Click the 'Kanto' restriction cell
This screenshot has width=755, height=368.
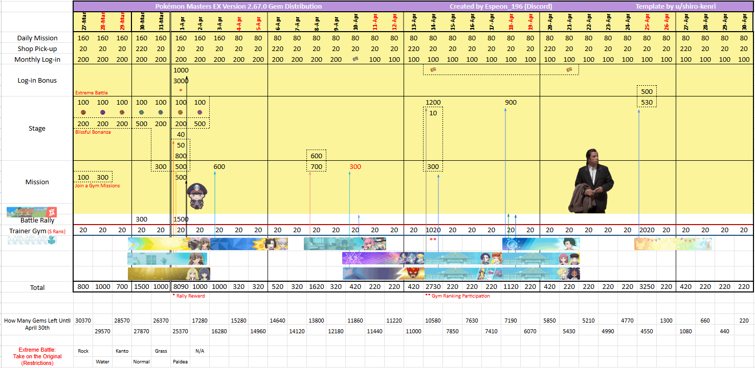coord(122,351)
